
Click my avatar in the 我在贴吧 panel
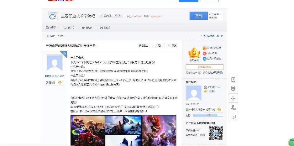coord(194,93)
